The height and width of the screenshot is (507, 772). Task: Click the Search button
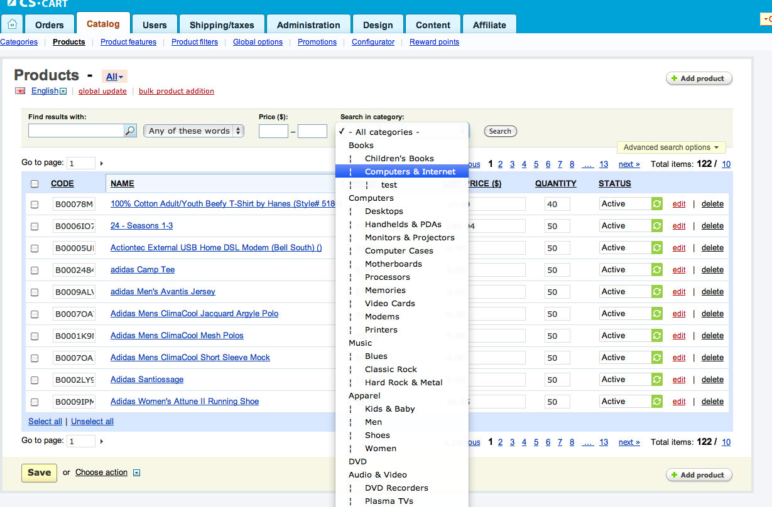[x=500, y=131]
